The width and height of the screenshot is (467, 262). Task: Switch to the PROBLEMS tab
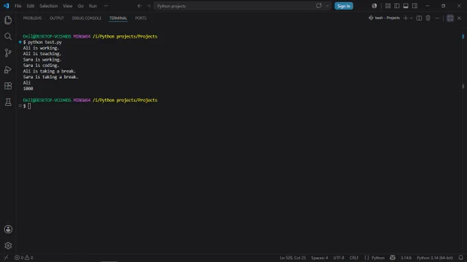coord(32,18)
